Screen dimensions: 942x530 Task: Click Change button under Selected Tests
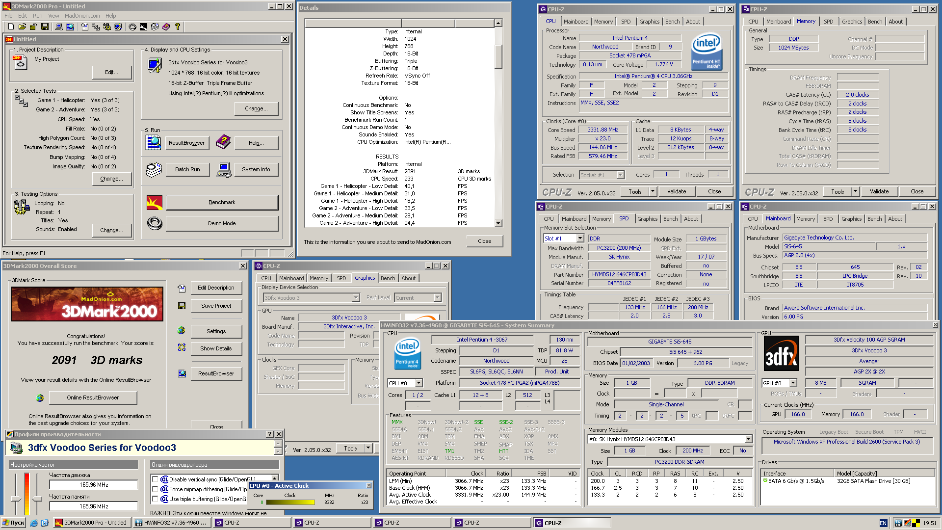pyautogui.click(x=112, y=179)
